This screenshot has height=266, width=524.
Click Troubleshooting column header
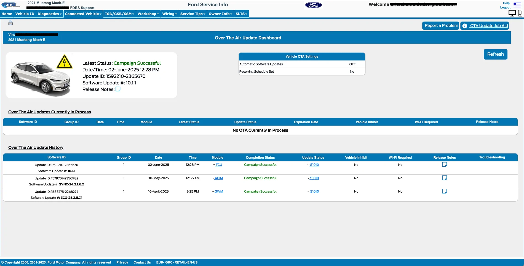(492, 157)
